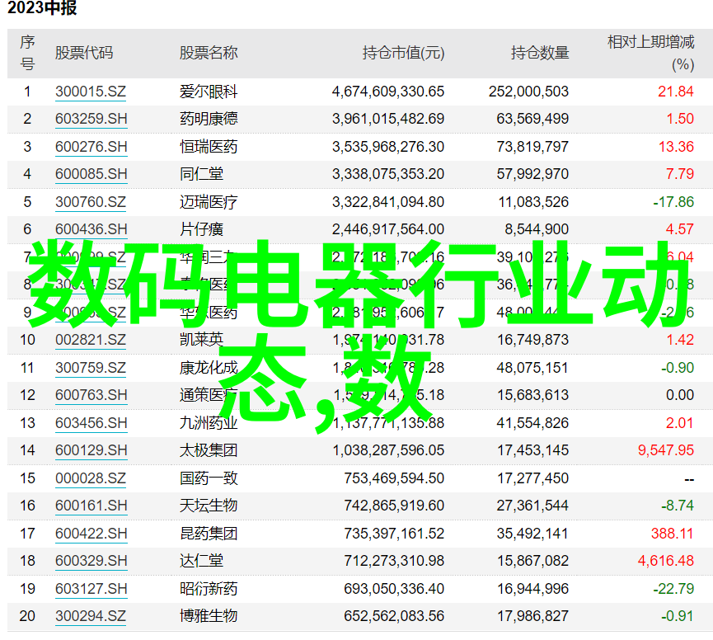713x640 pixels.
Task: Click the 600422.SH stock code
Action: (x=91, y=534)
